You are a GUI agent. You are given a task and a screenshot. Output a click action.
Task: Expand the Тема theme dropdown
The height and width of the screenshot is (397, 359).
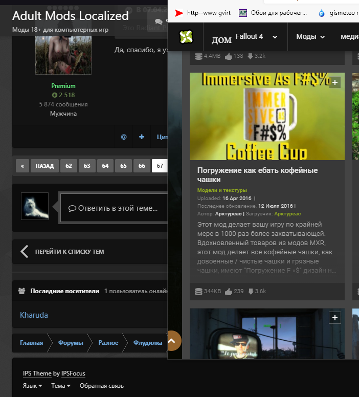(x=60, y=386)
